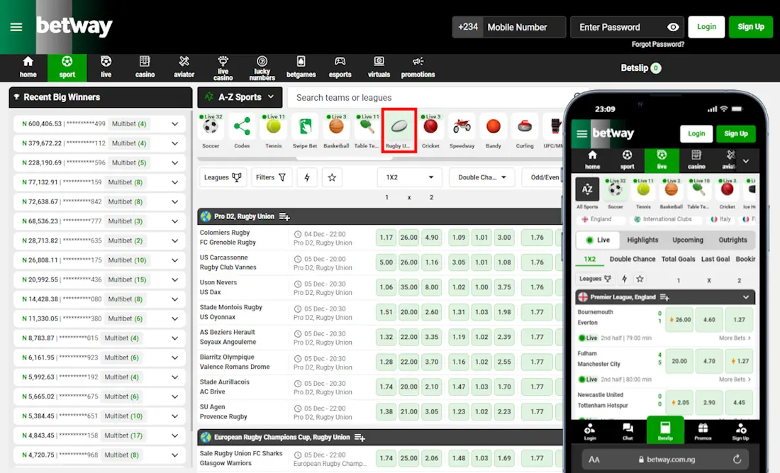Select the Speedway sport icon
Image resolution: width=780 pixels, height=473 pixels.
point(462,130)
